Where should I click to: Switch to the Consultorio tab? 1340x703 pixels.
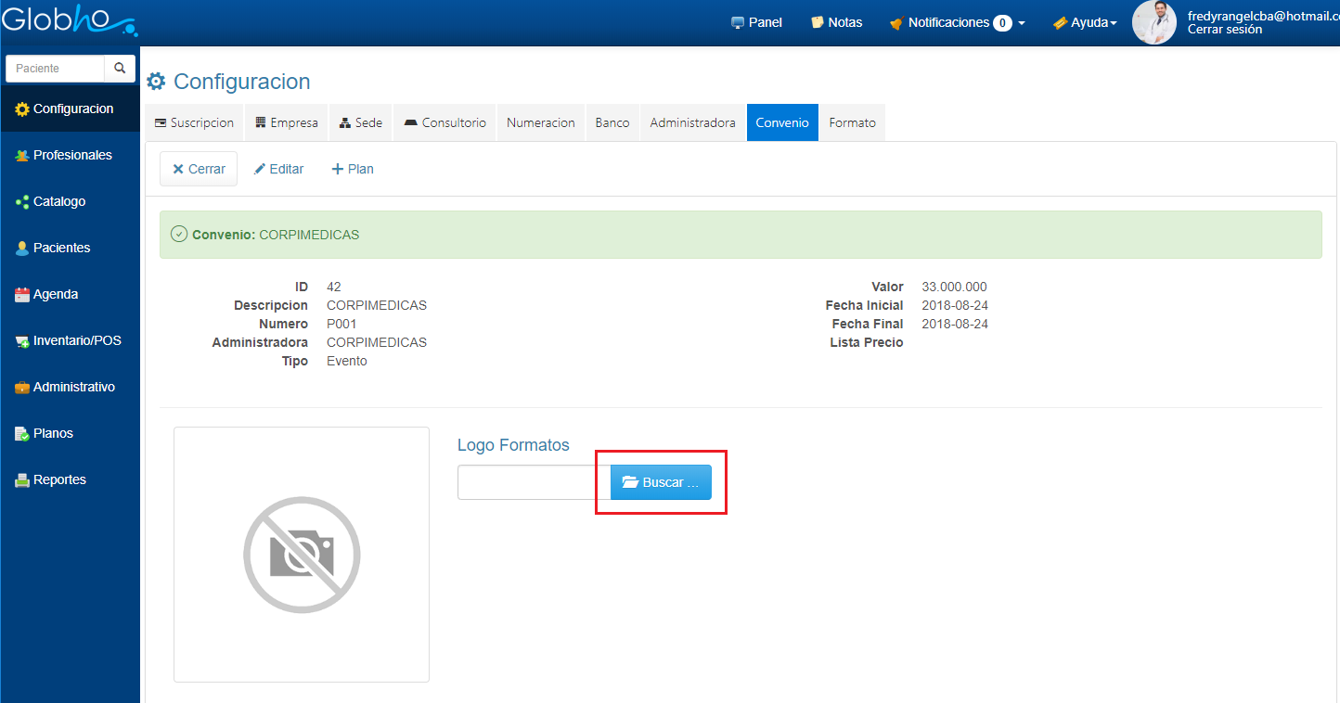click(x=445, y=122)
